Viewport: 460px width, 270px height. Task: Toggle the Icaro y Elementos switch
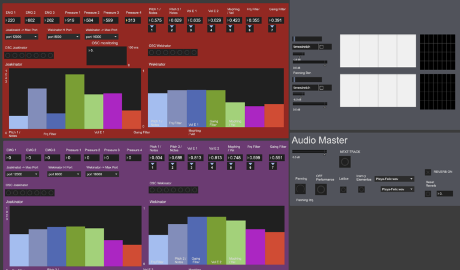pyautogui.click(x=361, y=190)
